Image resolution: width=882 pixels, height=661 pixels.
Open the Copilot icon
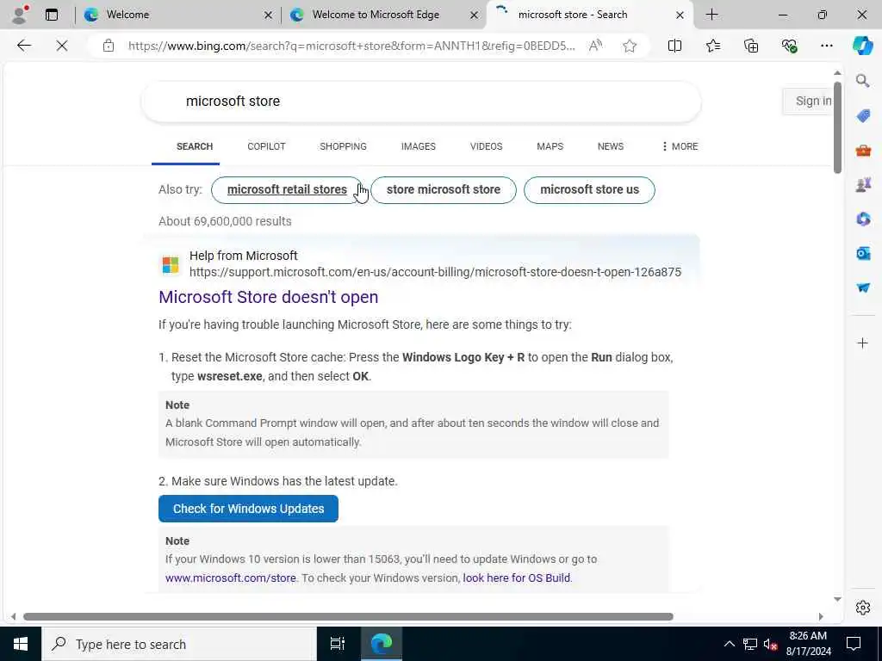click(862, 46)
